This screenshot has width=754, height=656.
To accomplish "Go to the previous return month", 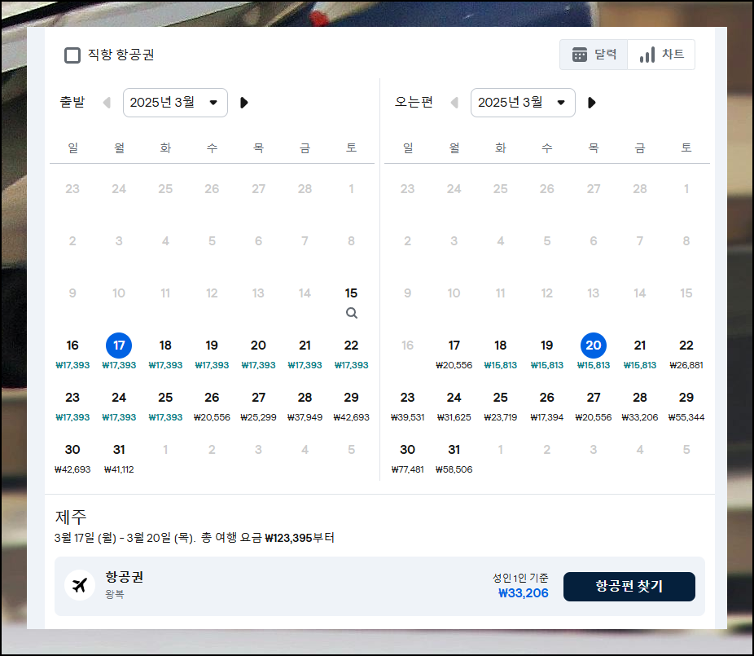I will [454, 103].
